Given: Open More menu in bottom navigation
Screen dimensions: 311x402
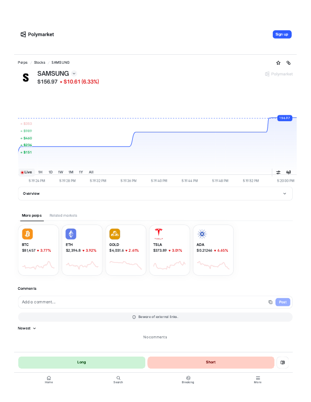Looking at the screenshot, I should [x=258, y=380].
